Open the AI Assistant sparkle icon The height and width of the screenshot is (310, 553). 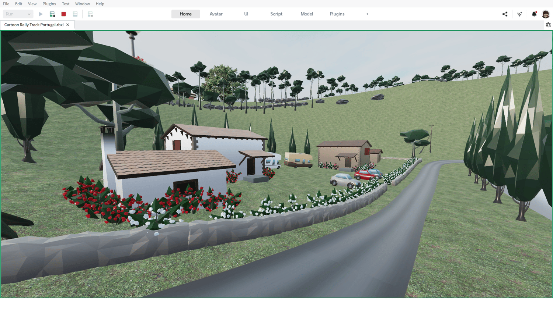pos(519,14)
